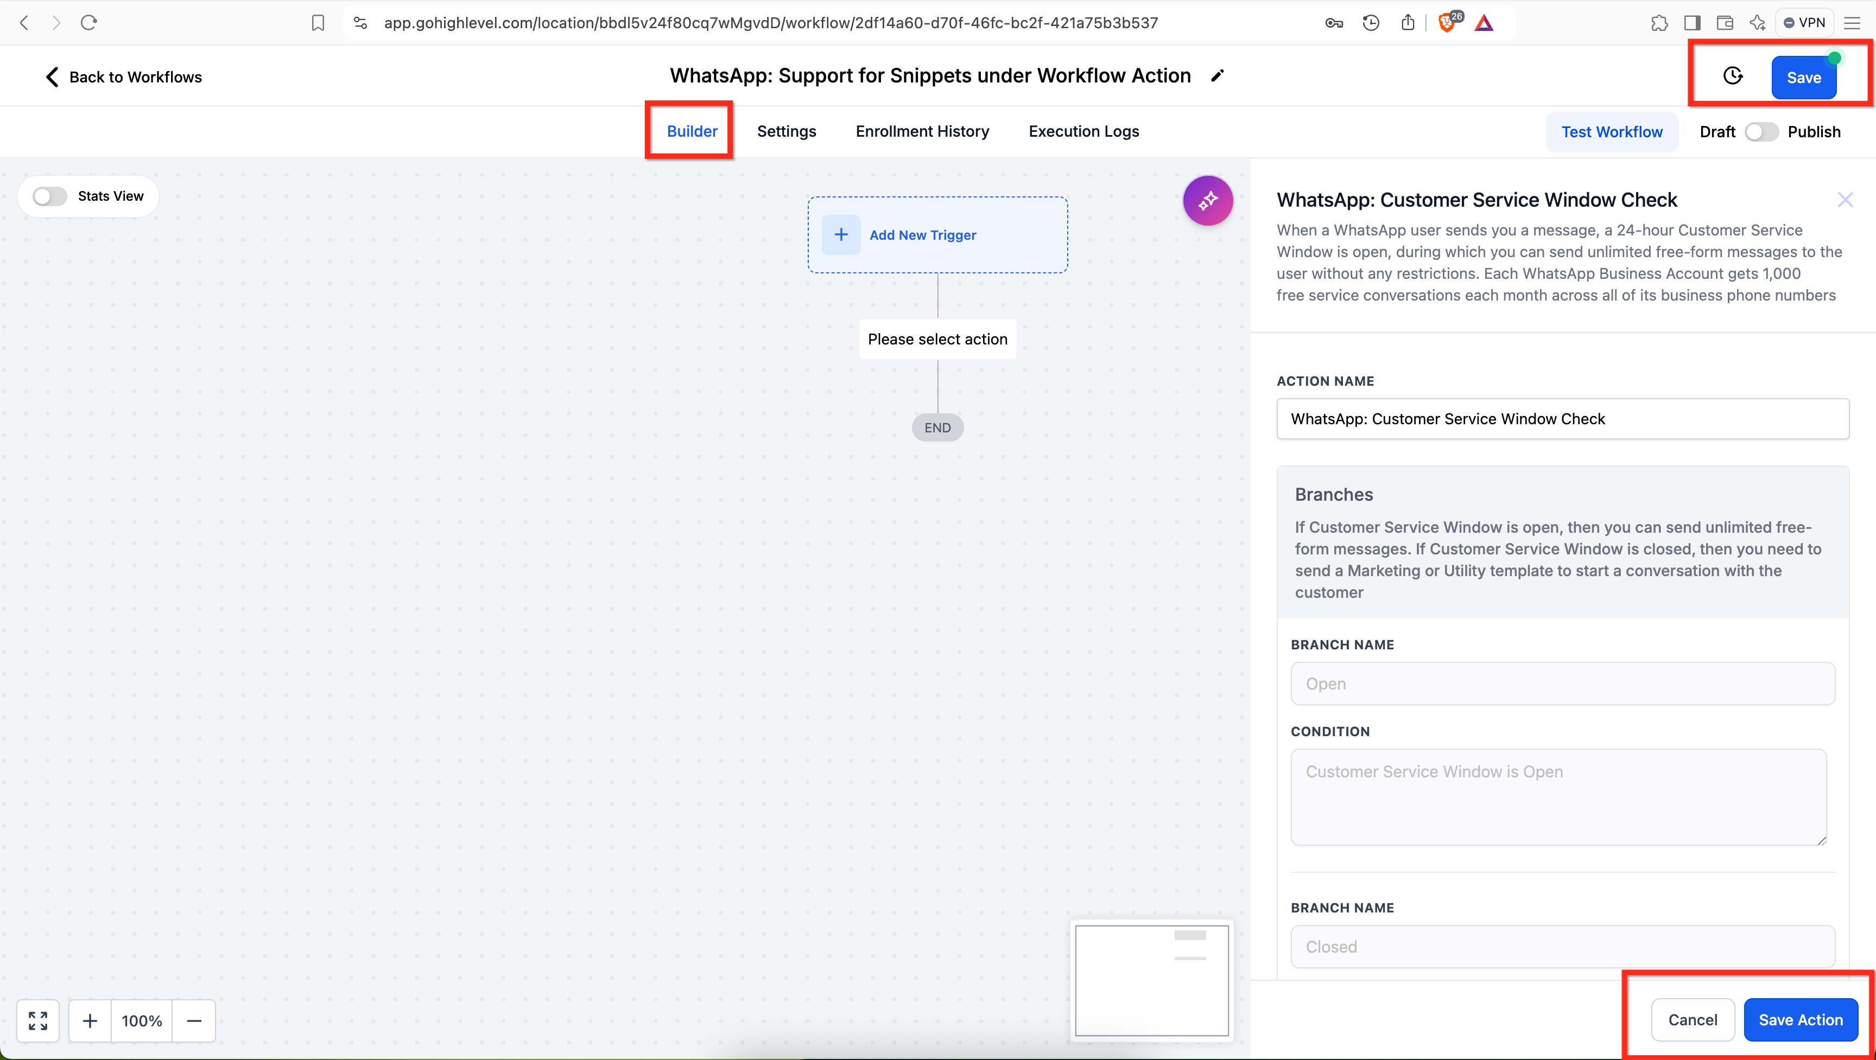Click the purple AI sparkle button

pos(1207,200)
